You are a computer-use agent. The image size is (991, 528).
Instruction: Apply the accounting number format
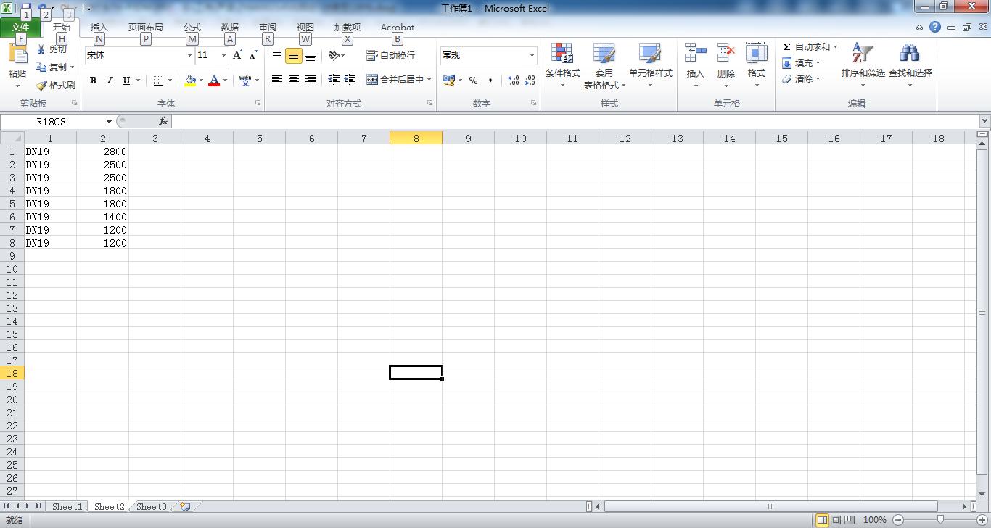pyautogui.click(x=449, y=81)
